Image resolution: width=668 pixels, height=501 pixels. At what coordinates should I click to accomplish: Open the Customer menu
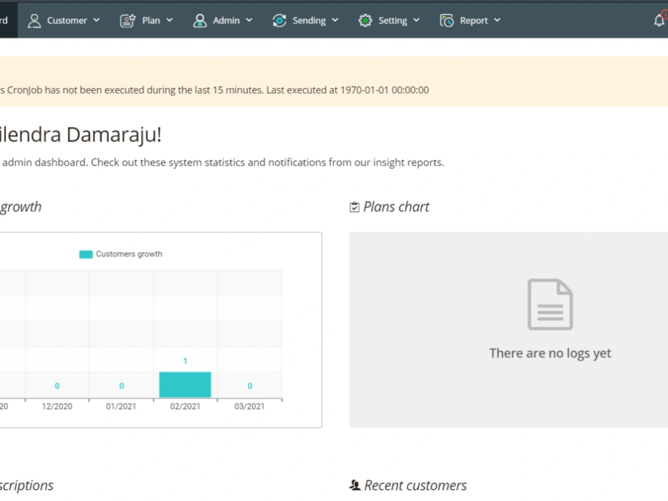(64, 21)
